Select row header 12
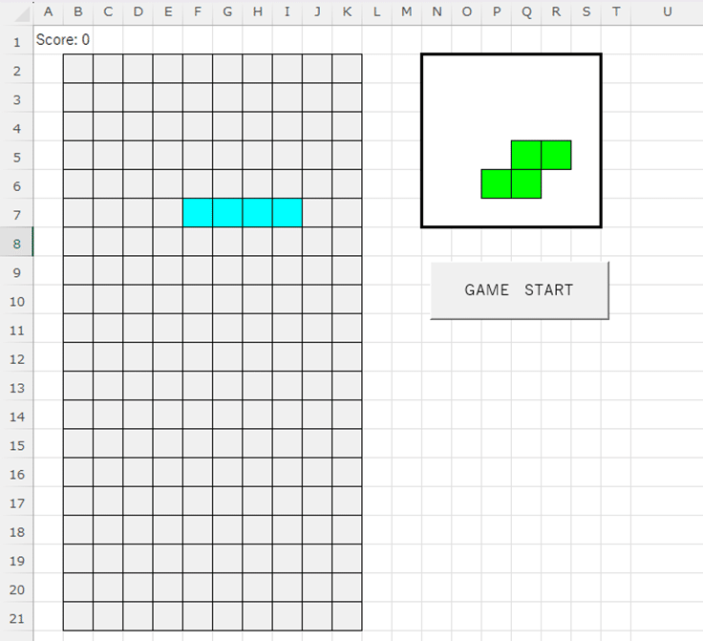This screenshot has height=641, width=703. coord(16,359)
